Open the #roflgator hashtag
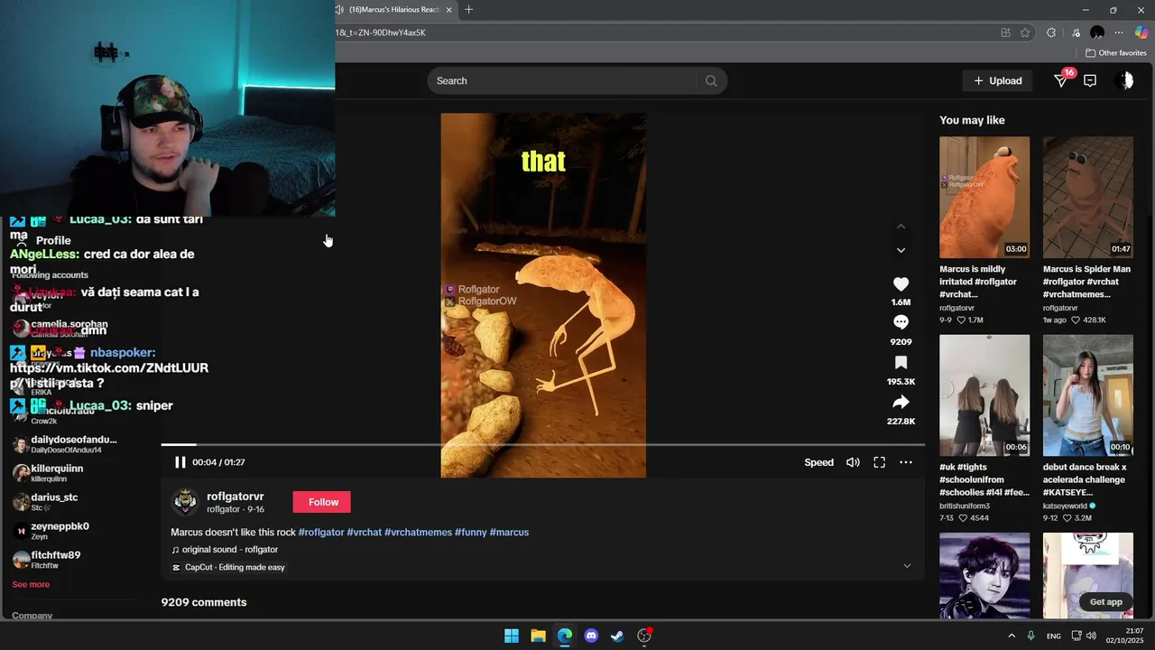 tap(321, 533)
